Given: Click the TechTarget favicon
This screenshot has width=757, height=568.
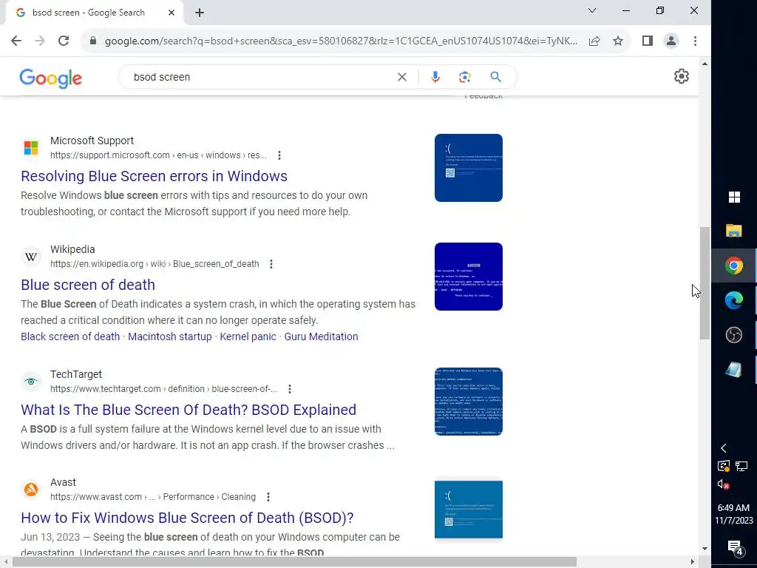Looking at the screenshot, I should 31,382.
